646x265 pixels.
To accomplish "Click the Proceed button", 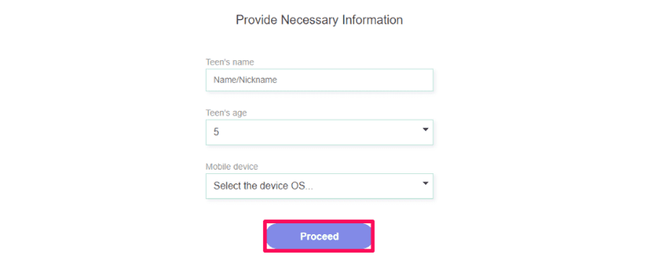I will [x=319, y=236].
